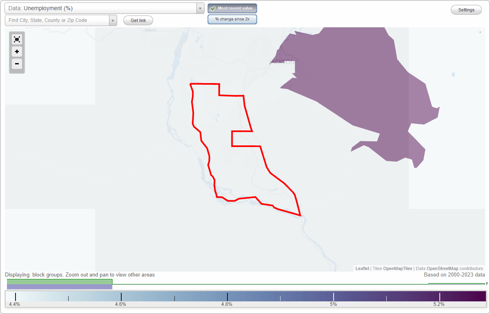
Task: Open the Data selector arrow
Action: pos(199,8)
